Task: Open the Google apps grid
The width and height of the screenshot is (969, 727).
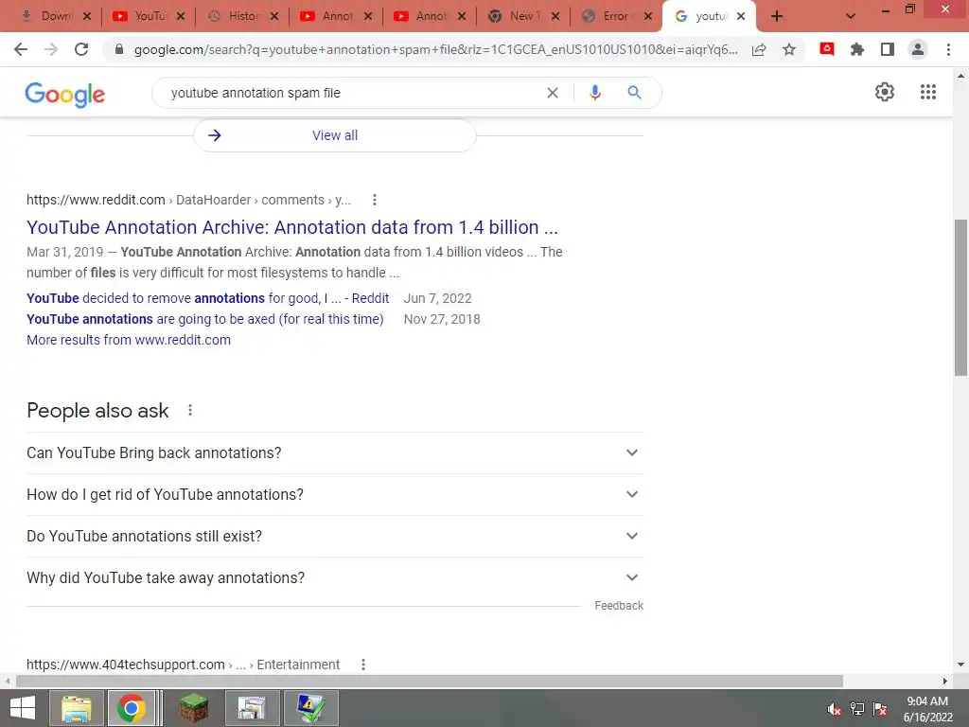Action: click(x=928, y=92)
